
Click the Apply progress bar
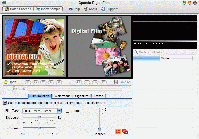[x=75, y=89]
